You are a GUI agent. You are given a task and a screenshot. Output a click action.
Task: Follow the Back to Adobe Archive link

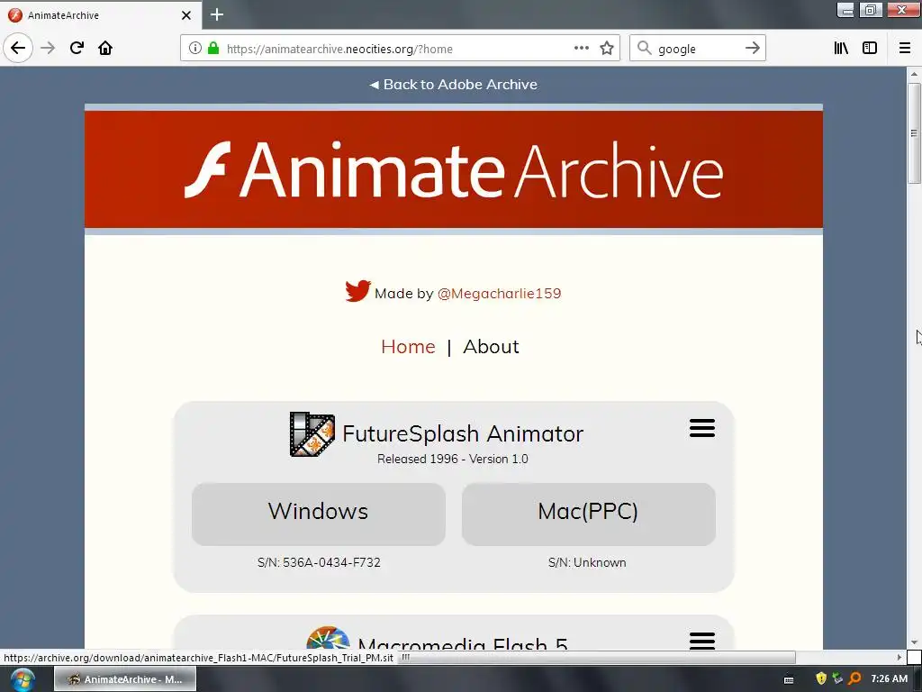(x=453, y=84)
